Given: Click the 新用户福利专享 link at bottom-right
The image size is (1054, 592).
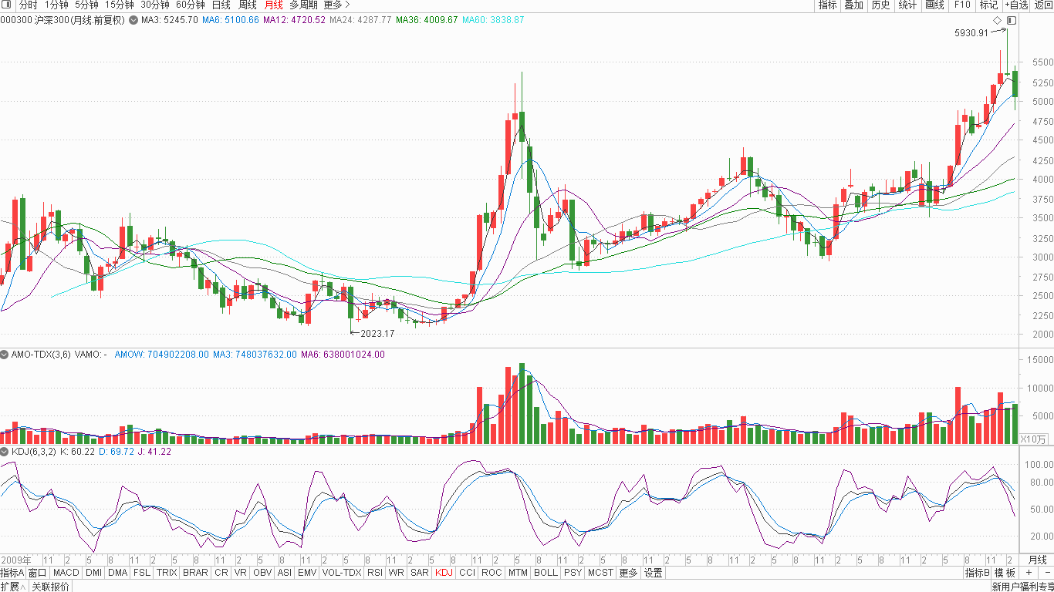Looking at the screenshot, I should coord(1022,587).
